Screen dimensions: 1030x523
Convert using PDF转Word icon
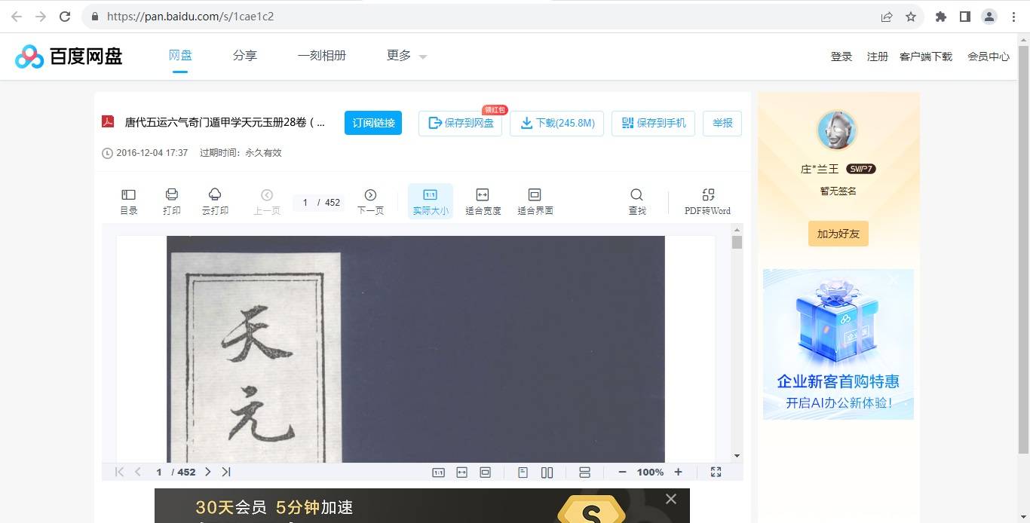coord(707,201)
